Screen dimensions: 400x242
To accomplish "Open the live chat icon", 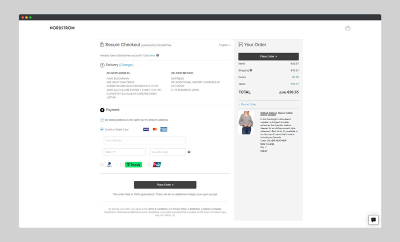I will click(373, 220).
